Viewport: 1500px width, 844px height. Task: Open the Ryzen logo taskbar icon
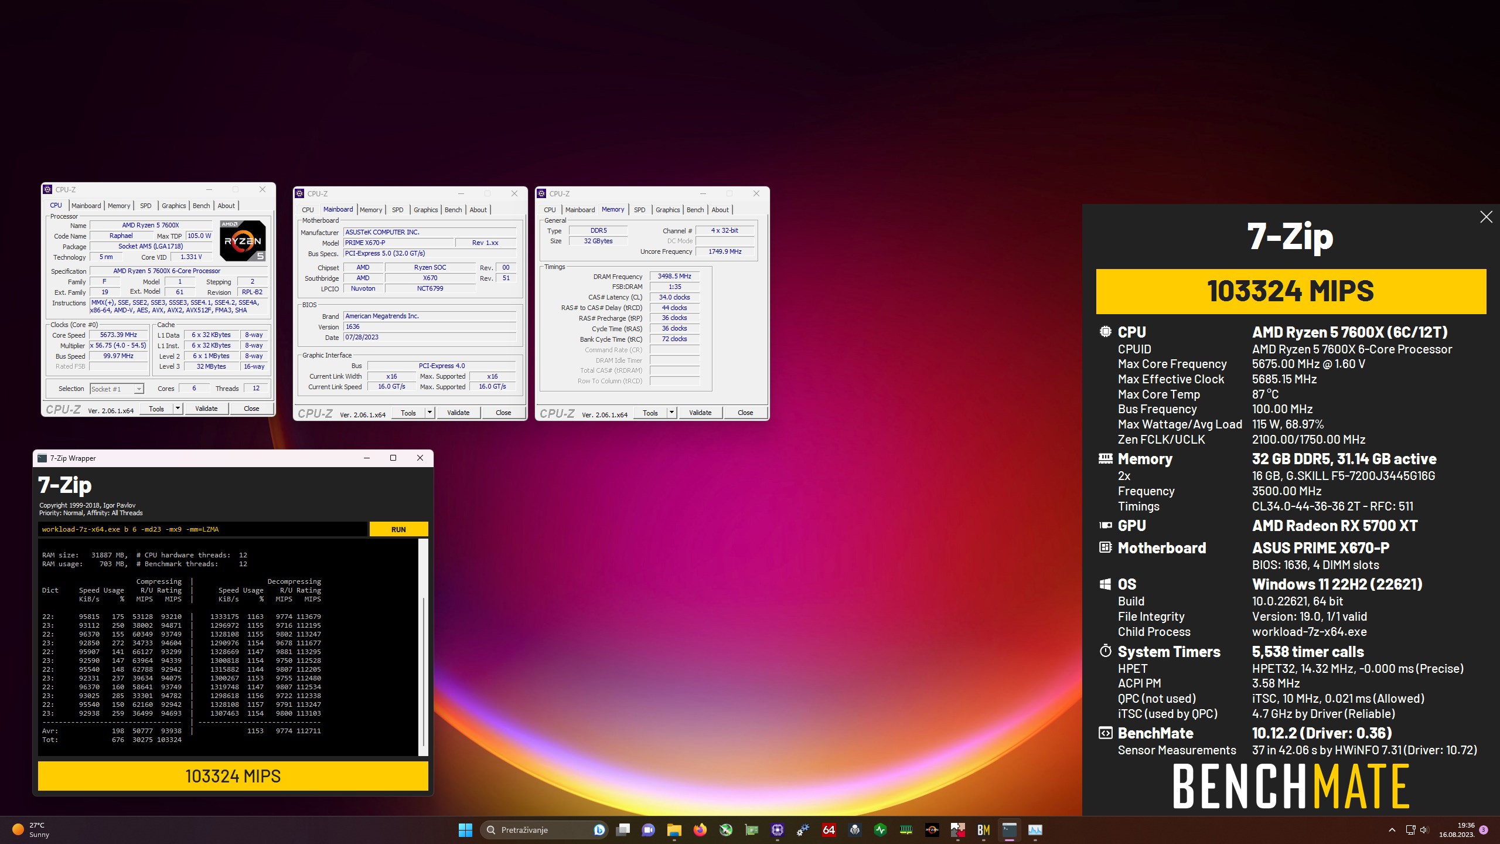pos(932,830)
